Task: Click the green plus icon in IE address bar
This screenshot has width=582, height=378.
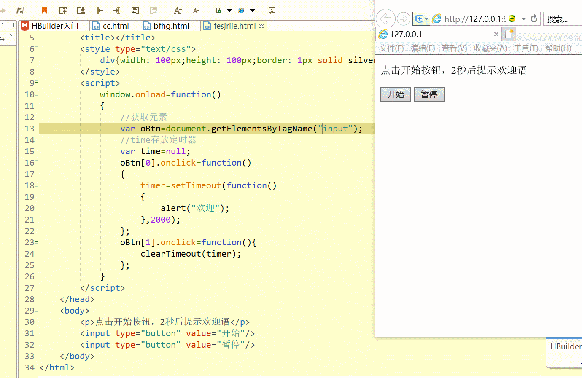Action: coord(512,19)
